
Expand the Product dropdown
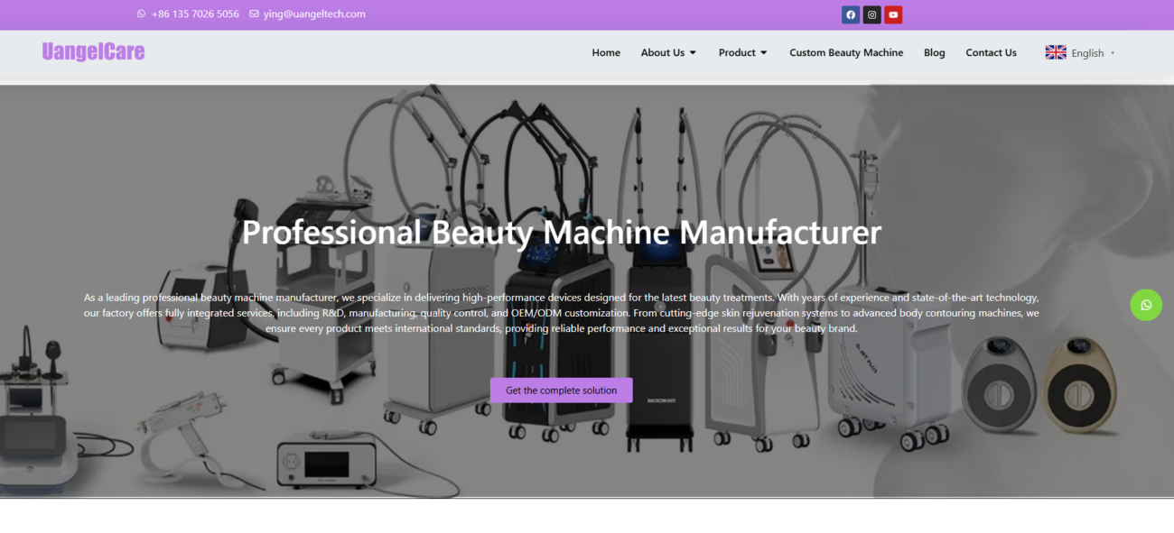pyautogui.click(x=742, y=52)
